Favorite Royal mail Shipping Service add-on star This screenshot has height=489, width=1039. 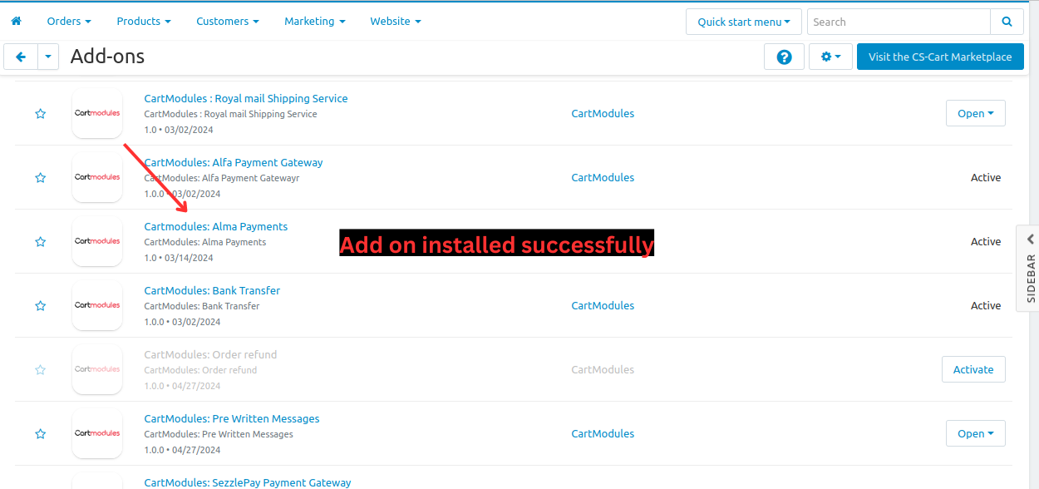pos(40,114)
